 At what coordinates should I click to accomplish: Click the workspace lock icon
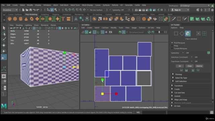212,6
